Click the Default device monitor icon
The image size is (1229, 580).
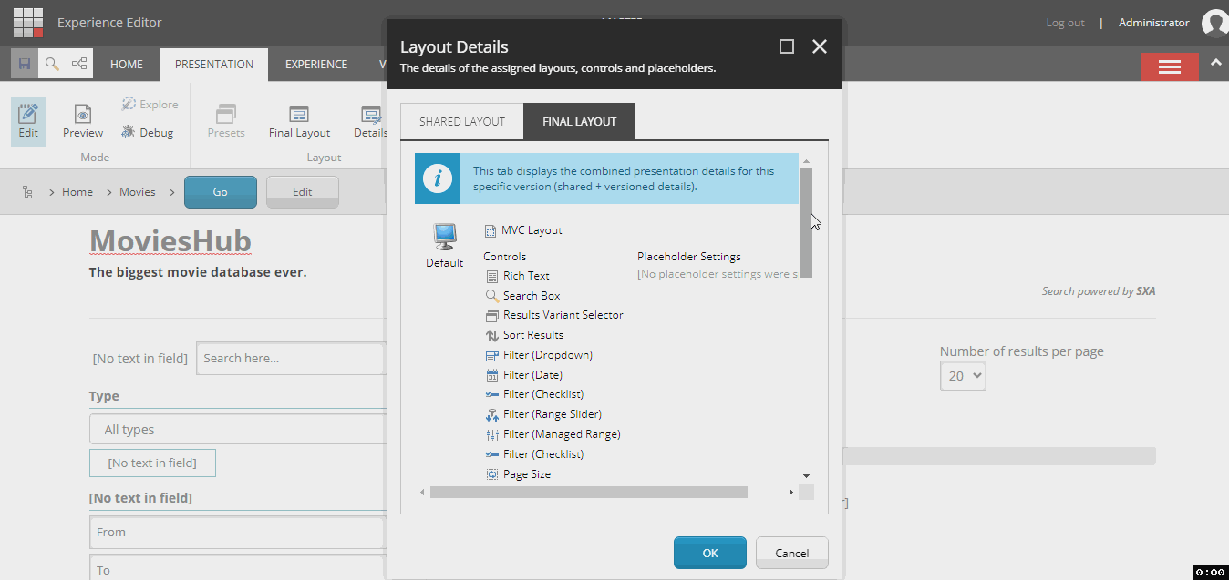coord(444,237)
